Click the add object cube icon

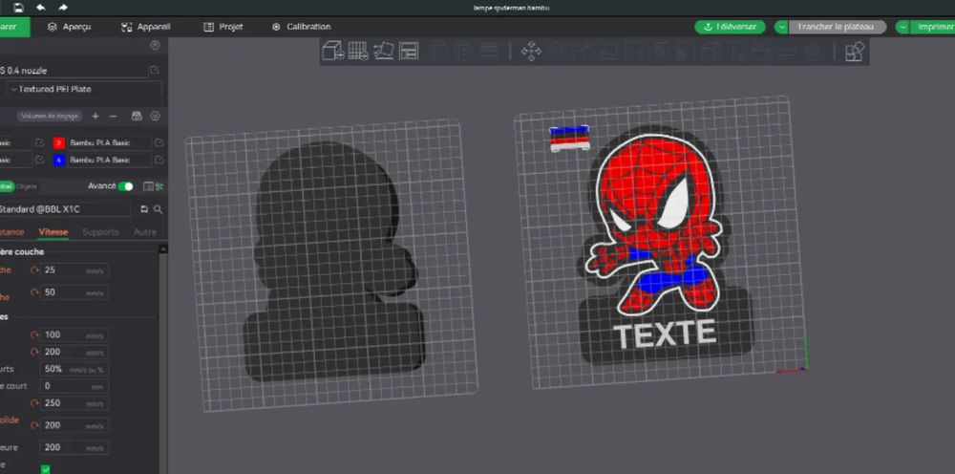332,51
